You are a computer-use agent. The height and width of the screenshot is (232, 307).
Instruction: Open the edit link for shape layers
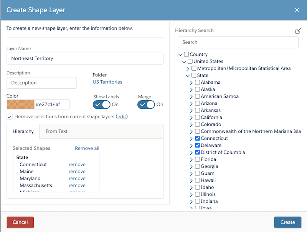tap(122, 117)
